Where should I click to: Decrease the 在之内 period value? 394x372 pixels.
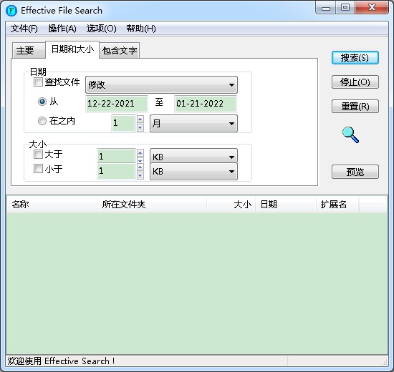pyautogui.click(x=140, y=127)
